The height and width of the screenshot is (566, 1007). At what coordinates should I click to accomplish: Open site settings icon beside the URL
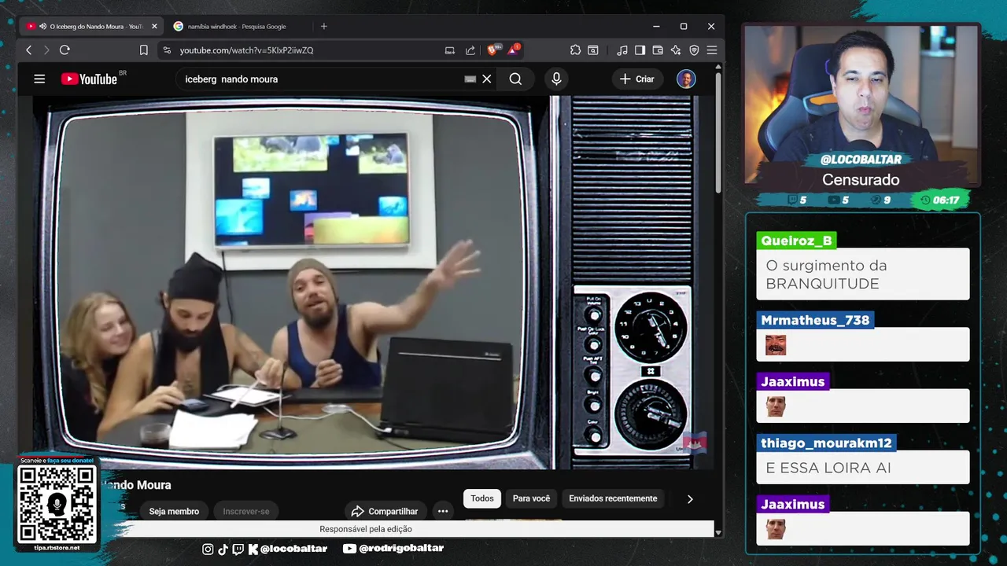tap(166, 50)
